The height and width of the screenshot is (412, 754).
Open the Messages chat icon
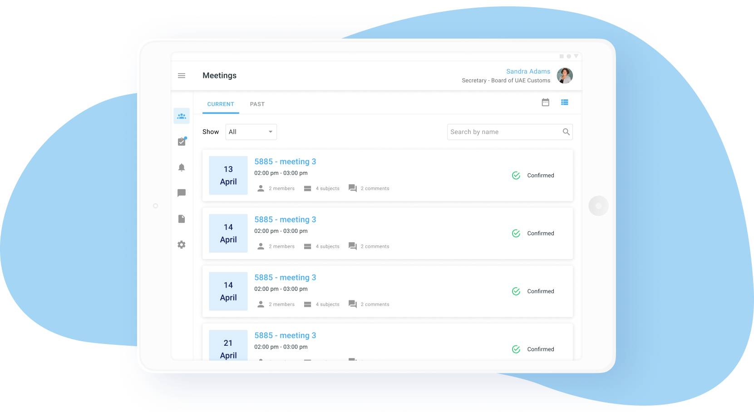click(182, 193)
